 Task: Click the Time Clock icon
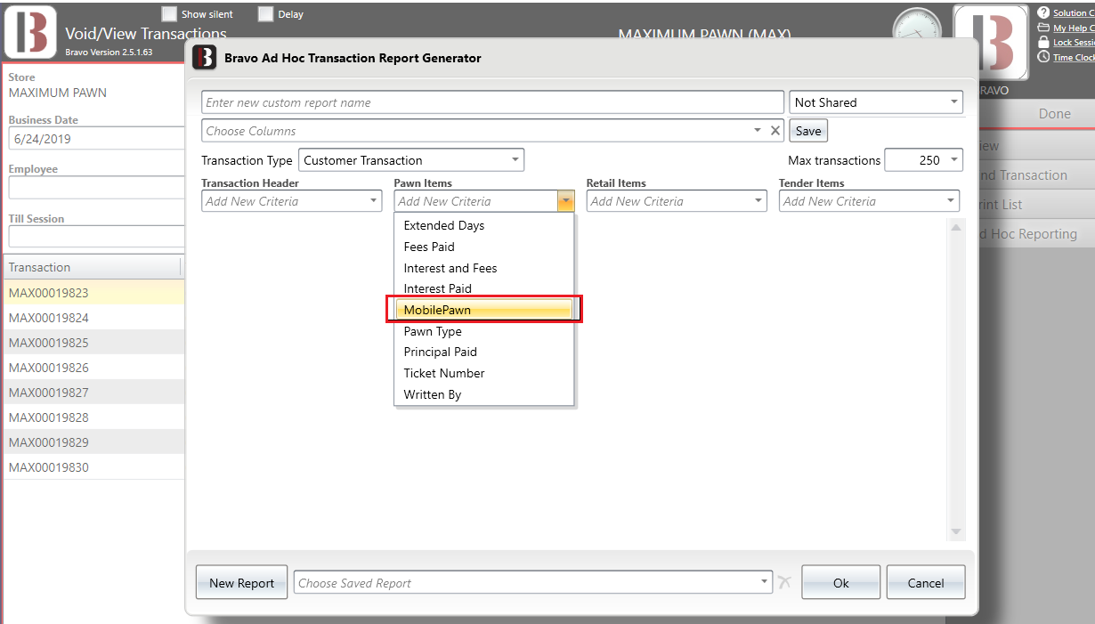click(1043, 57)
